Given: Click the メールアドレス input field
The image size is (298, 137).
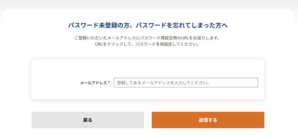Looking at the screenshot, I should point(186,83).
